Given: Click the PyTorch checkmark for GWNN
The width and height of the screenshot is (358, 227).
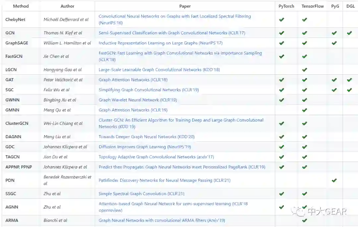Looking at the screenshot, I should [282, 100].
